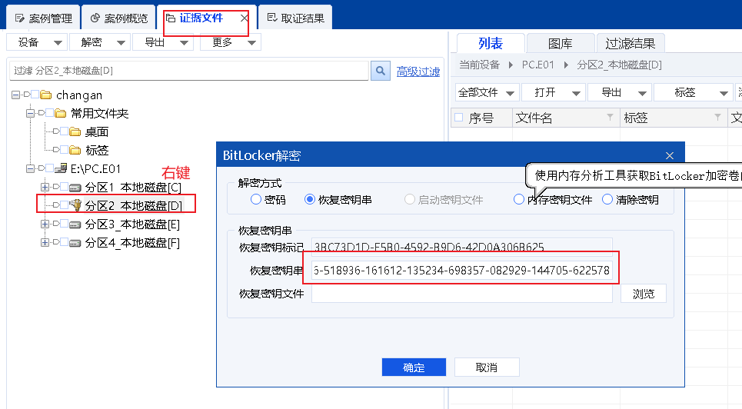Open the 高级过滤 link

tap(418, 71)
